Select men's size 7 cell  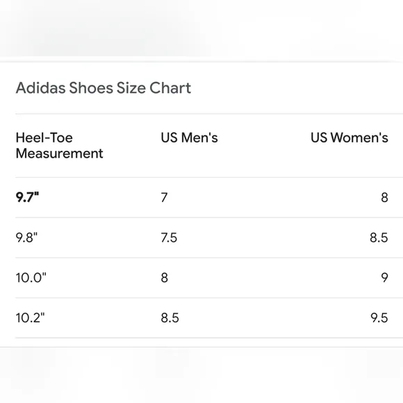164,197
